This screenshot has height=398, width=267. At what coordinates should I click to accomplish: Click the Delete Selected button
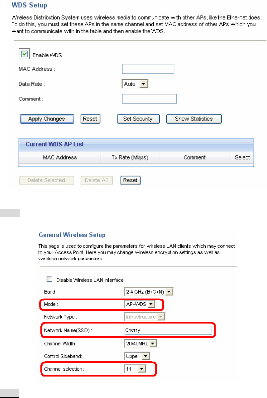pyautogui.click(x=46, y=180)
